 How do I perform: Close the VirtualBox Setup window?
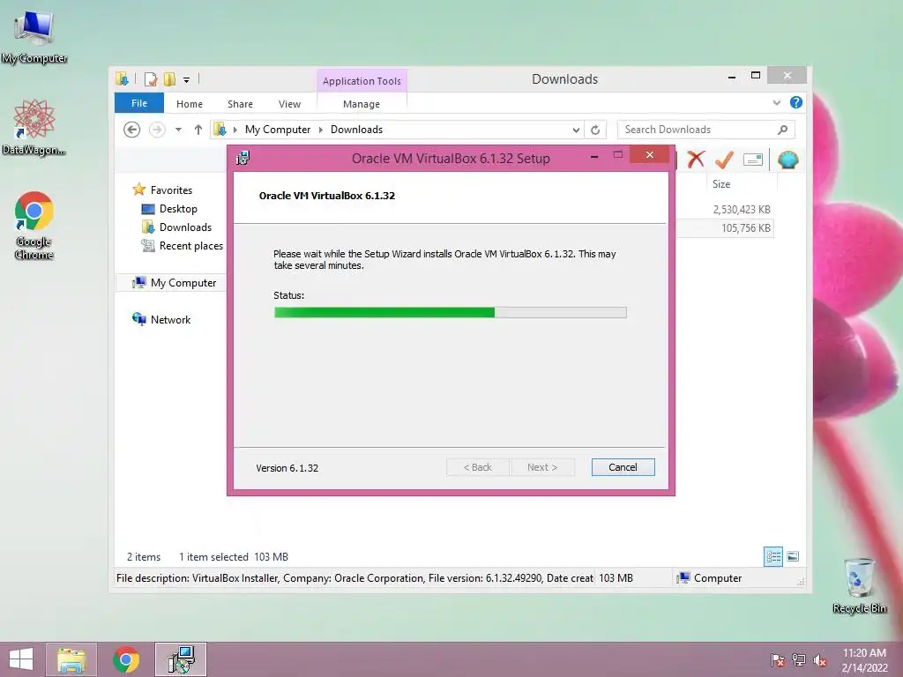650,155
